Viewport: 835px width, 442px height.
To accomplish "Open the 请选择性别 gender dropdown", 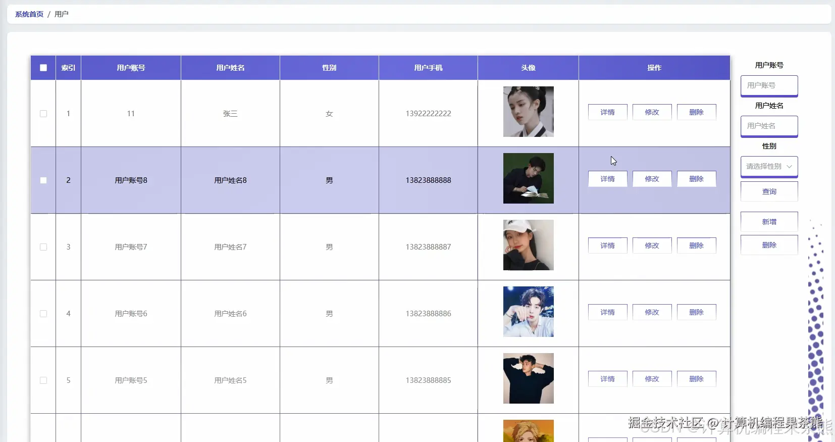I will [x=769, y=166].
